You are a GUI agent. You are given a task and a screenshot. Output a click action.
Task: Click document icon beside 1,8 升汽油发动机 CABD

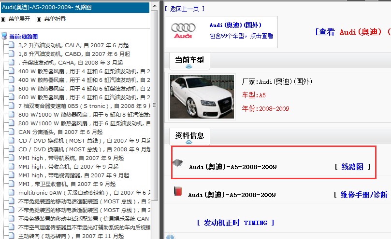coord(12,53)
